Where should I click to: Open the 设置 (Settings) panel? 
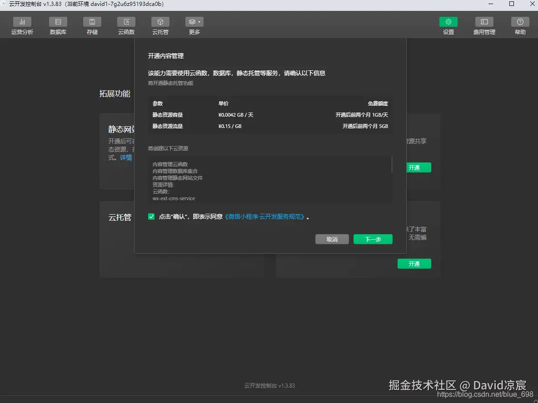pyautogui.click(x=448, y=25)
